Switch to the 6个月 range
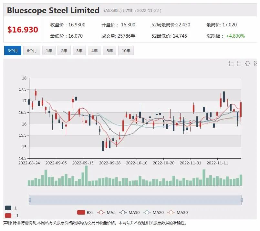Viewport: 260px width, 231px height. point(32,51)
